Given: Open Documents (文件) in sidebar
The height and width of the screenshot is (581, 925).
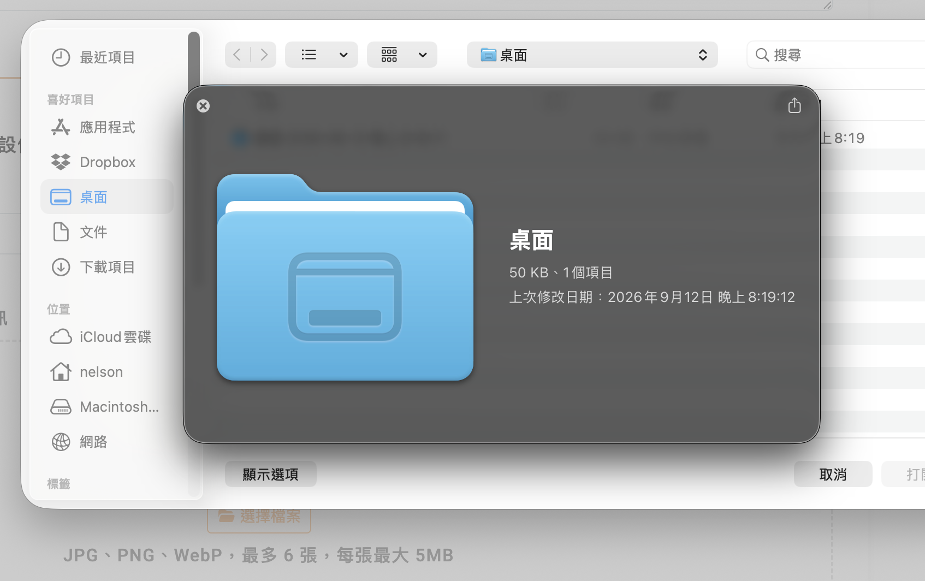Looking at the screenshot, I should coord(106,232).
